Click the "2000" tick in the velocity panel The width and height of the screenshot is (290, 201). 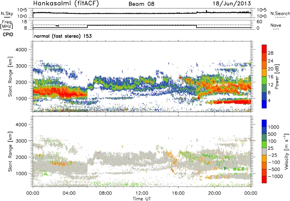21,157
